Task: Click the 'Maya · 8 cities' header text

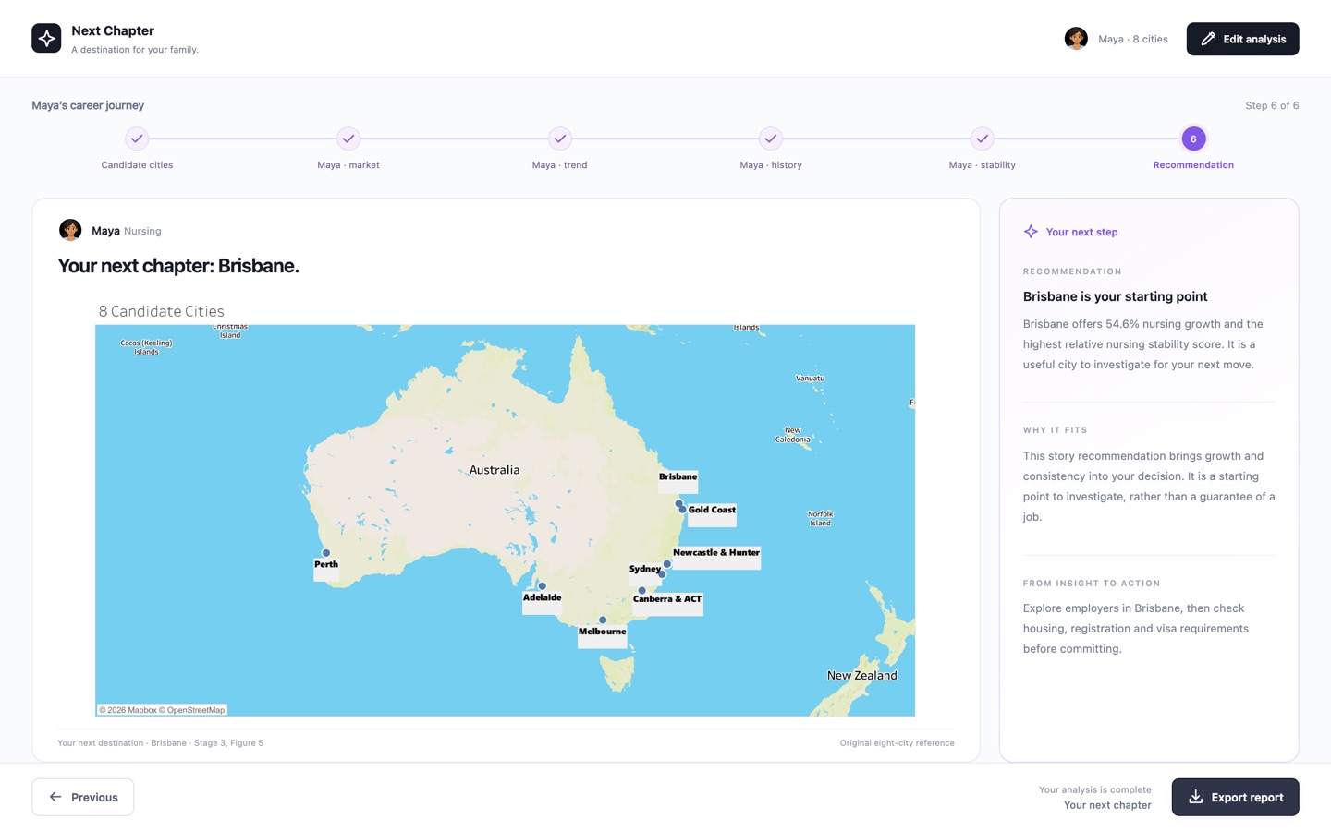Action: pos(1132,39)
